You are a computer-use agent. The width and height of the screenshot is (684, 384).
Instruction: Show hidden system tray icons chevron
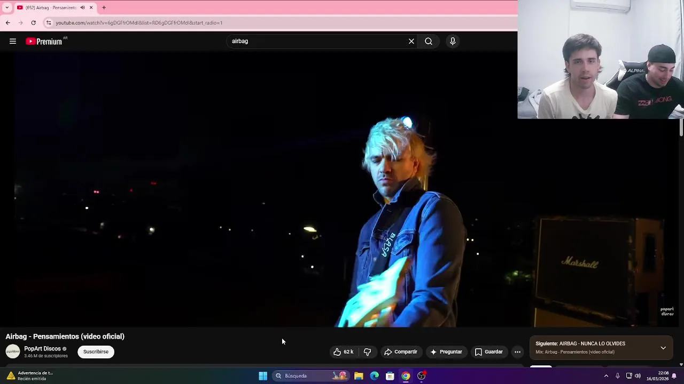(x=606, y=376)
